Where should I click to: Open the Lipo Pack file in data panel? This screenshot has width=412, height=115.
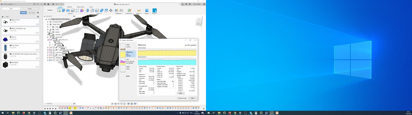[x=5, y=48]
